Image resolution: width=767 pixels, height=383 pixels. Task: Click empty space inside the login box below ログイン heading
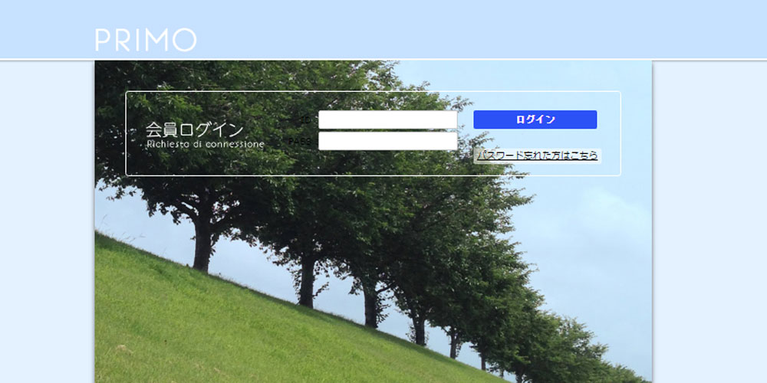(199, 162)
